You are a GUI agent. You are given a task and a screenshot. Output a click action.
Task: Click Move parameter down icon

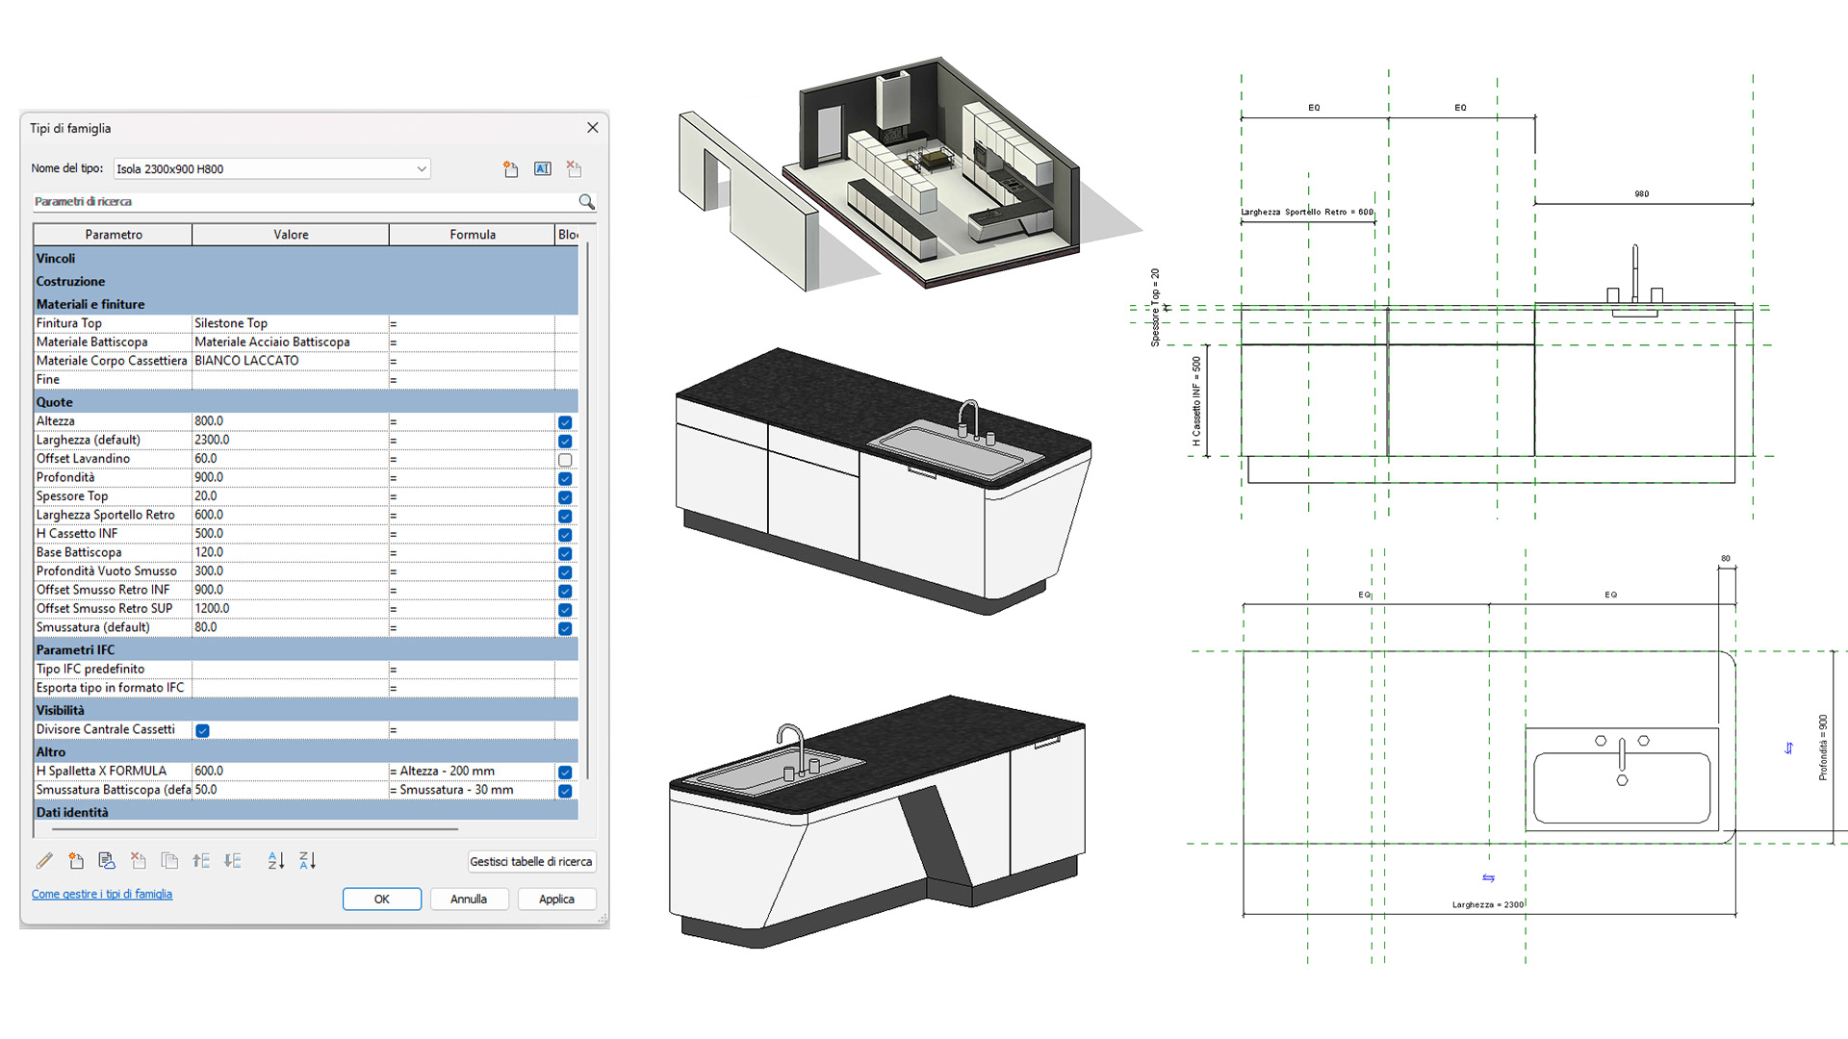click(x=233, y=861)
